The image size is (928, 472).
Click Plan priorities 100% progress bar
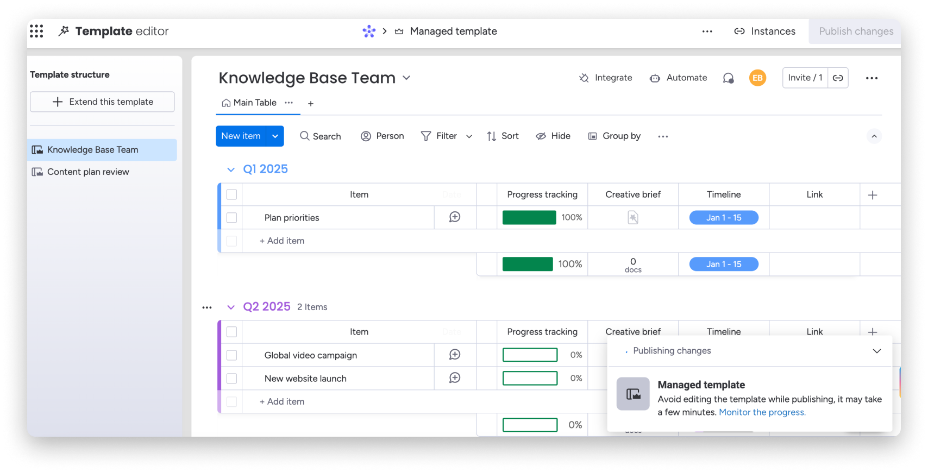529,217
